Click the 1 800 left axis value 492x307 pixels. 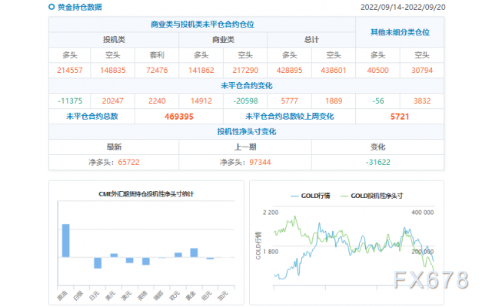point(271,252)
